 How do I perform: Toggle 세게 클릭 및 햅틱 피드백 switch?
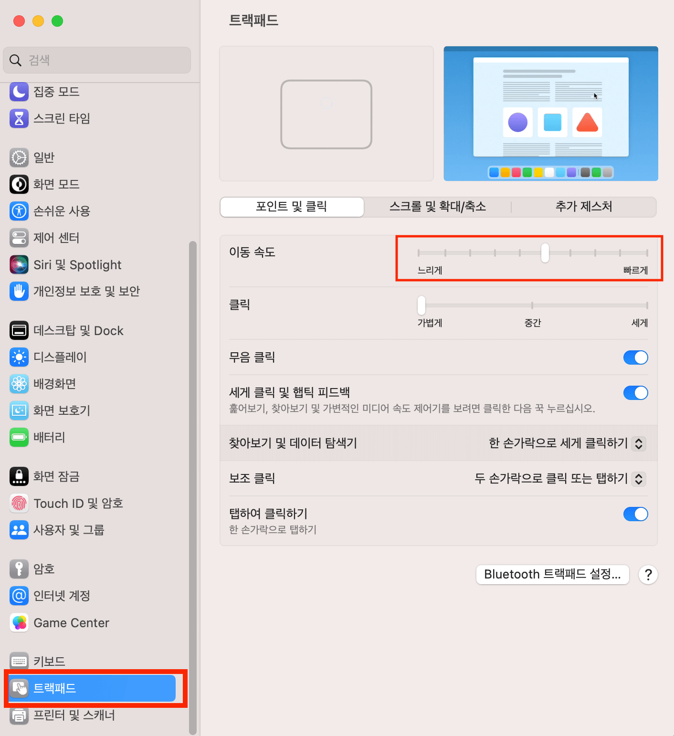[635, 393]
